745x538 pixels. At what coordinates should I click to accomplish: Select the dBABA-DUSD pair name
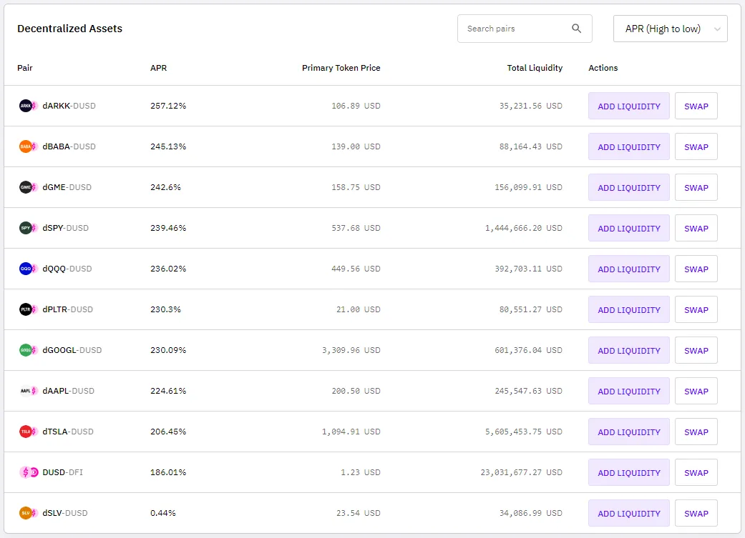click(69, 146)
